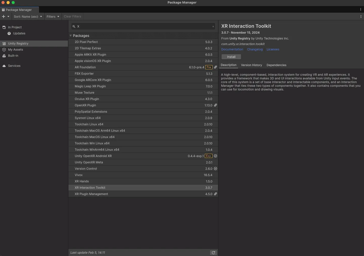Refresh the package list
Screen dimensions: 364x256
[213, 252]
